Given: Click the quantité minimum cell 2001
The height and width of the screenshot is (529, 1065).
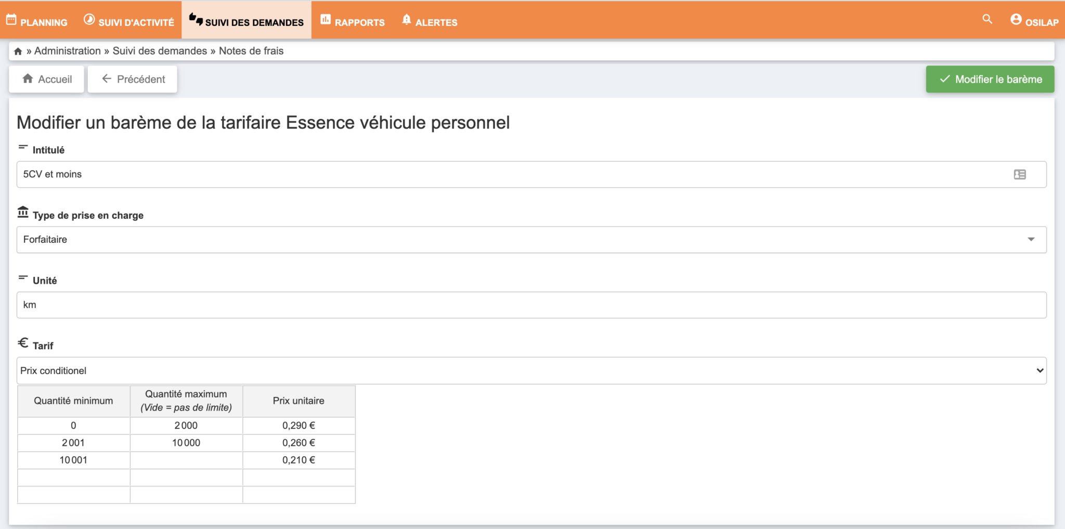Looking at the screenshot, I should [x=73, y=443].
